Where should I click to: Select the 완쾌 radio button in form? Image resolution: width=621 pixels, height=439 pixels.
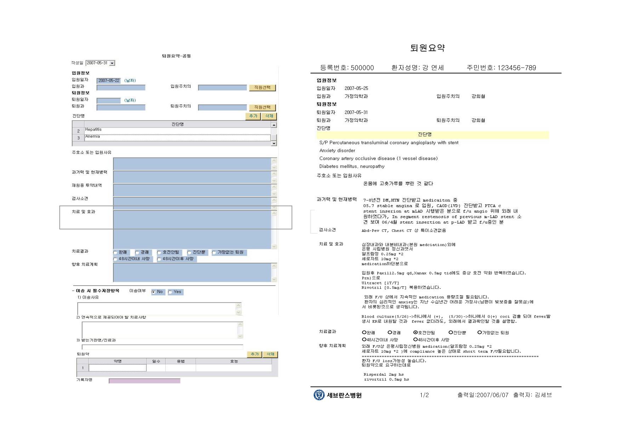coord(115,252)
